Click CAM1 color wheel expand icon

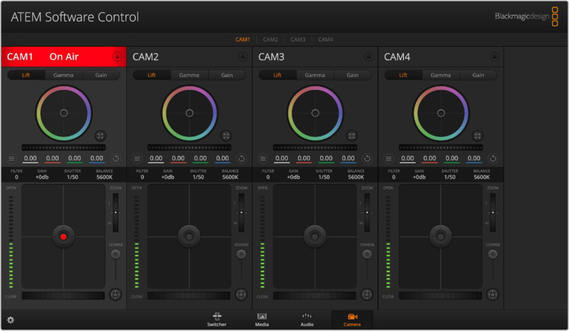pos(100,136)
